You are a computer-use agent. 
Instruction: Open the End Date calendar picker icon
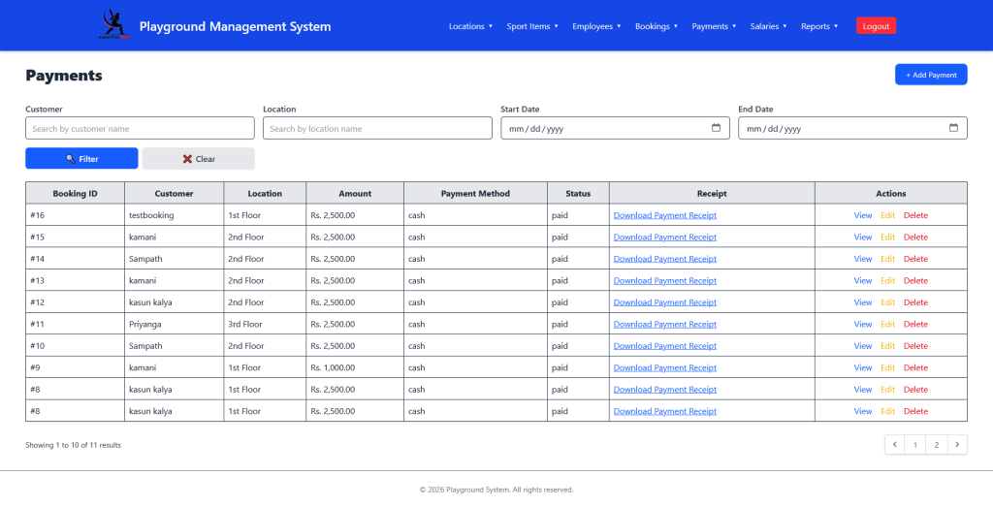953,128
